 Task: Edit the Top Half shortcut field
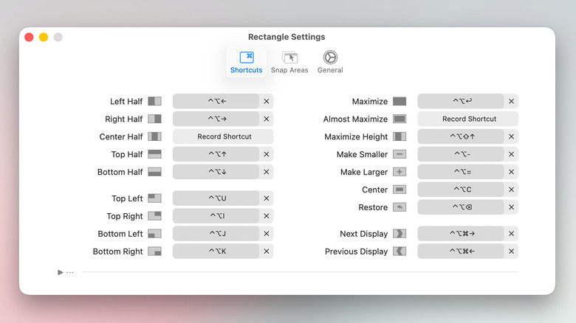pos(216,154)
